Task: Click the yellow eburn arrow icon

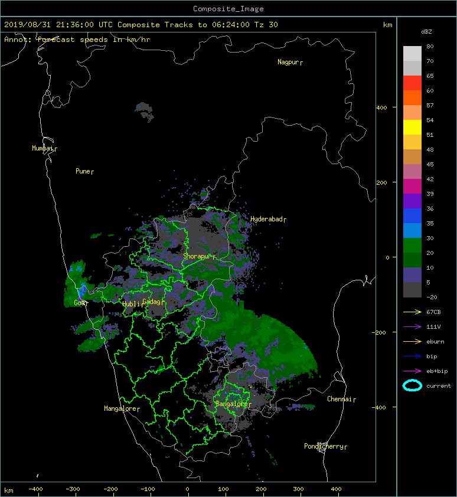Action: coord(412,341)
